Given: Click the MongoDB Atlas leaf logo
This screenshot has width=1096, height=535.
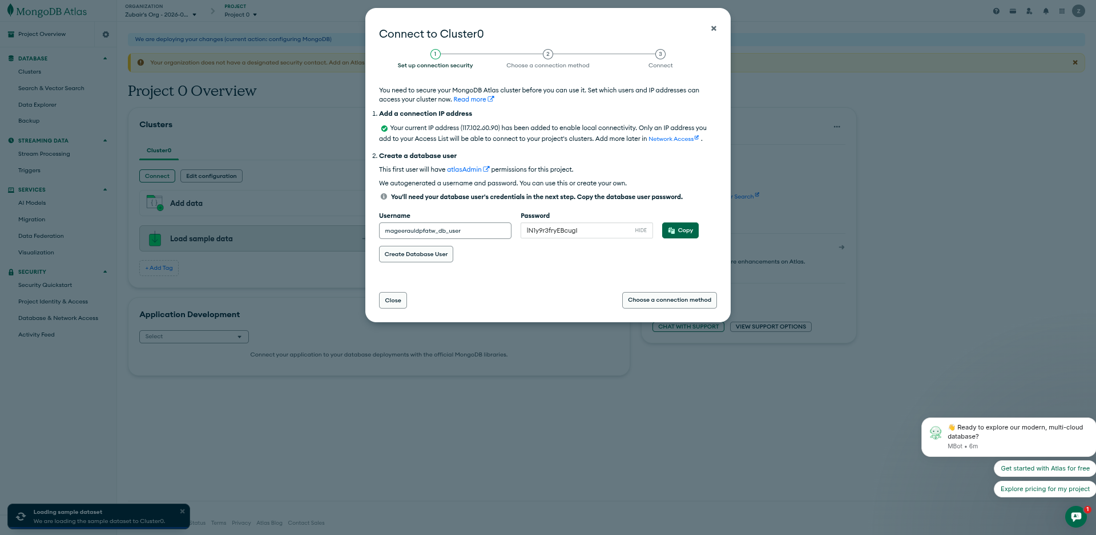Looking at the screenshot, I should [x=10, y=10].
